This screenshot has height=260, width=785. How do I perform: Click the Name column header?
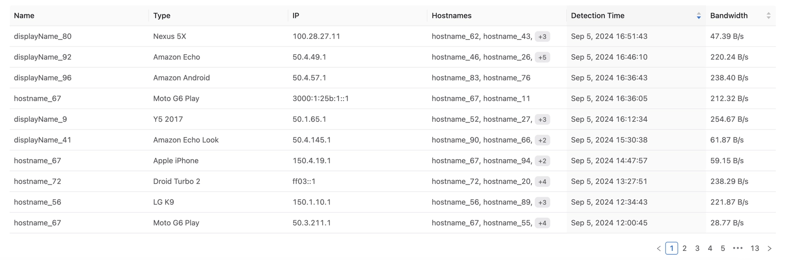[x=24, y=16]
